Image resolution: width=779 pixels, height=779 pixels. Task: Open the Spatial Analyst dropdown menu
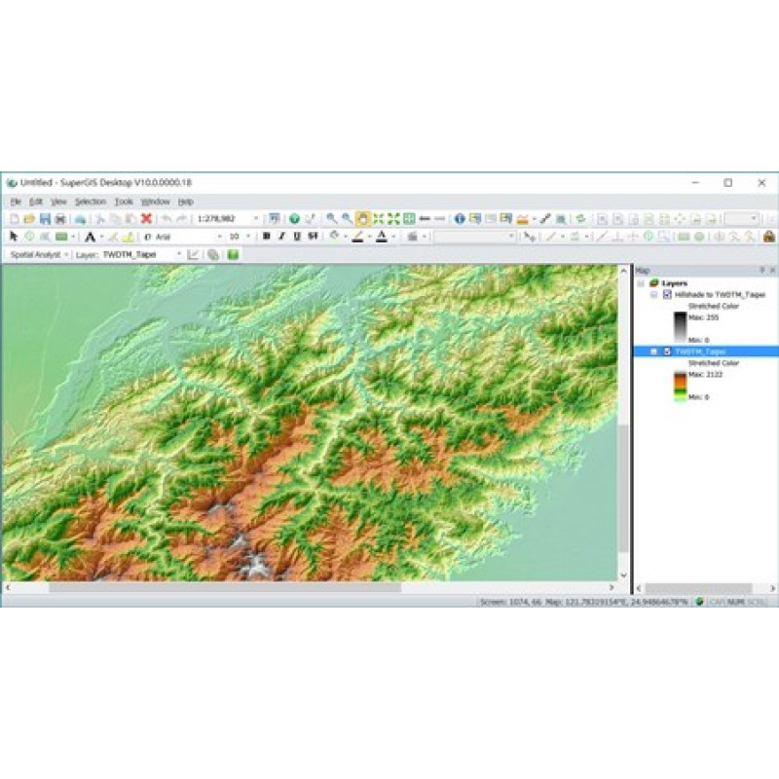(x=38, y=255)
